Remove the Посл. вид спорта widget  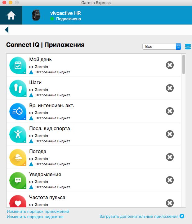170,134
